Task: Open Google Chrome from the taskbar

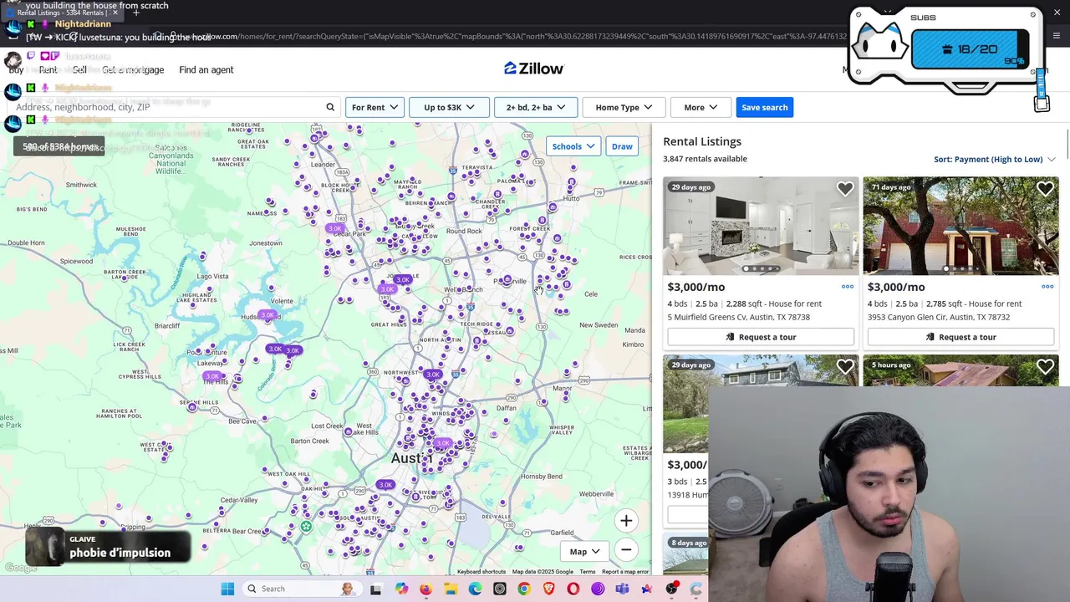Action: click(524, 589)
